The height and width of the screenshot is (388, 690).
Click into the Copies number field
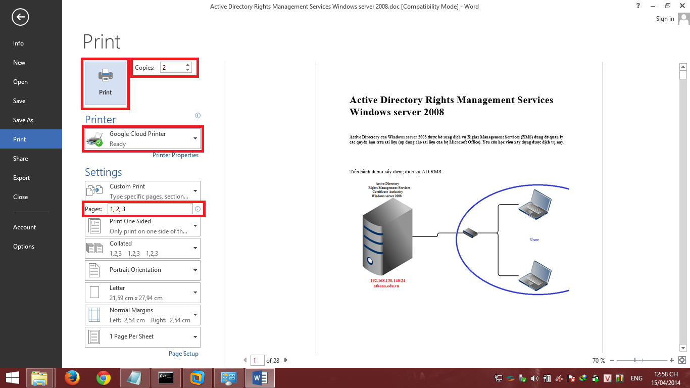(x=173, y=67)
